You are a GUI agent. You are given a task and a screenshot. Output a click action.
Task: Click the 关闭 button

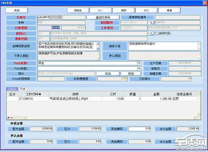click(x=17, y=10)
